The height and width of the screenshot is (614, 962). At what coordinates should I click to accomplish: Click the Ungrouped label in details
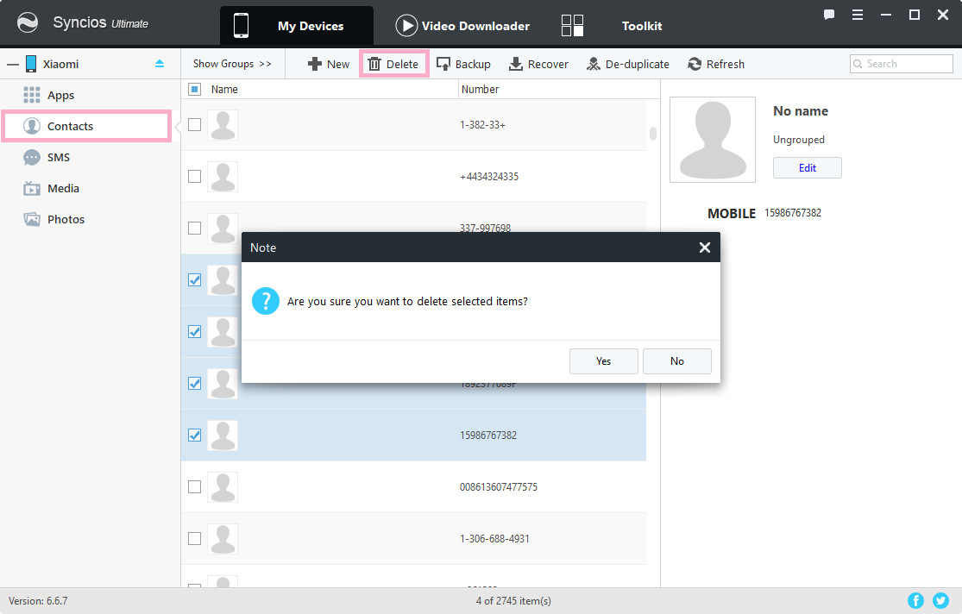pyautogui.click(x=799, y=140)
